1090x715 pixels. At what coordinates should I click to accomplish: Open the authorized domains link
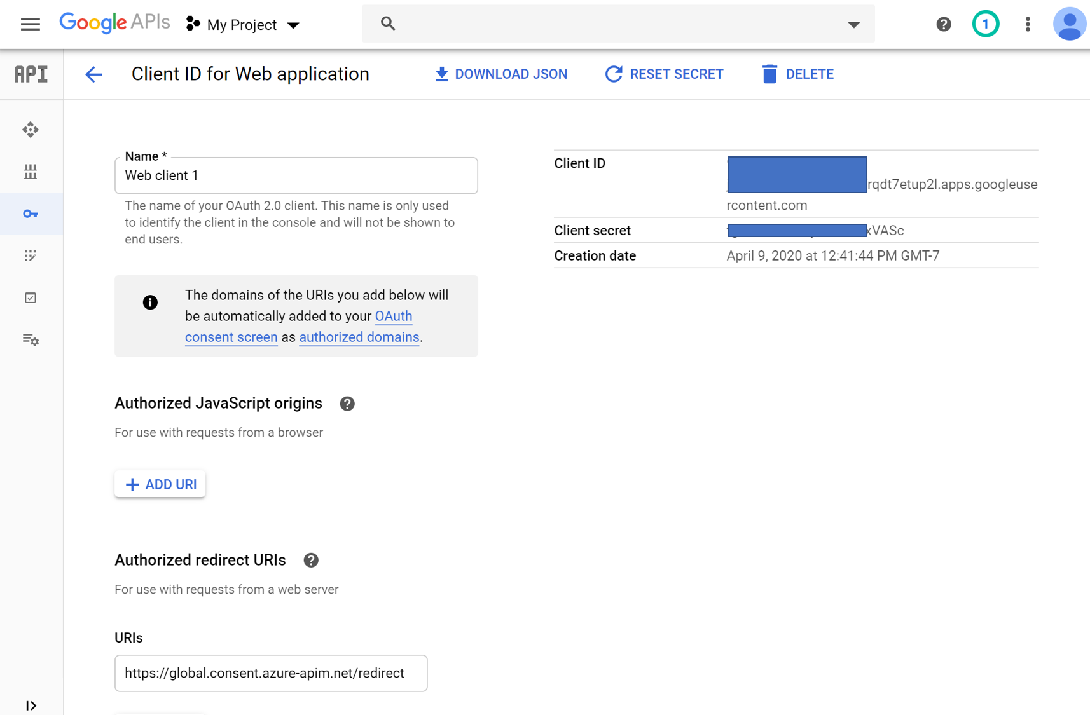pyautogui.click(x=359, y=337)
